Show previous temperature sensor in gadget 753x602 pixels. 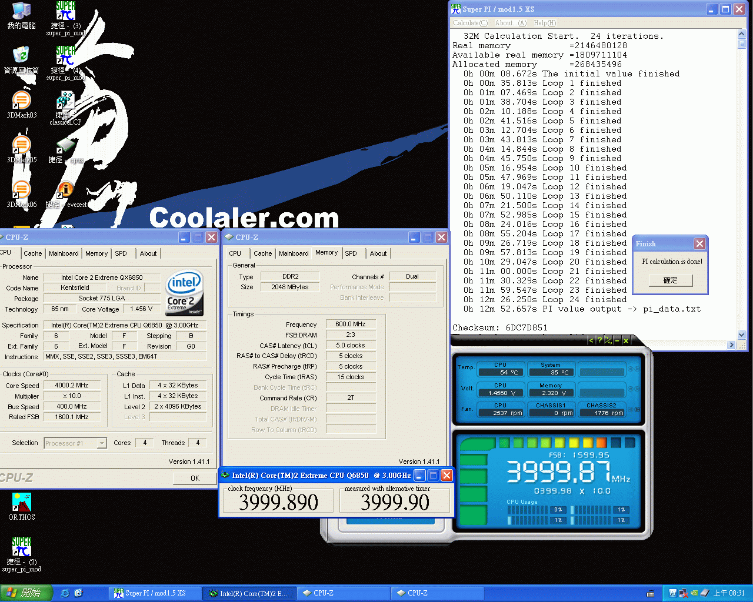tap(630, 369)
